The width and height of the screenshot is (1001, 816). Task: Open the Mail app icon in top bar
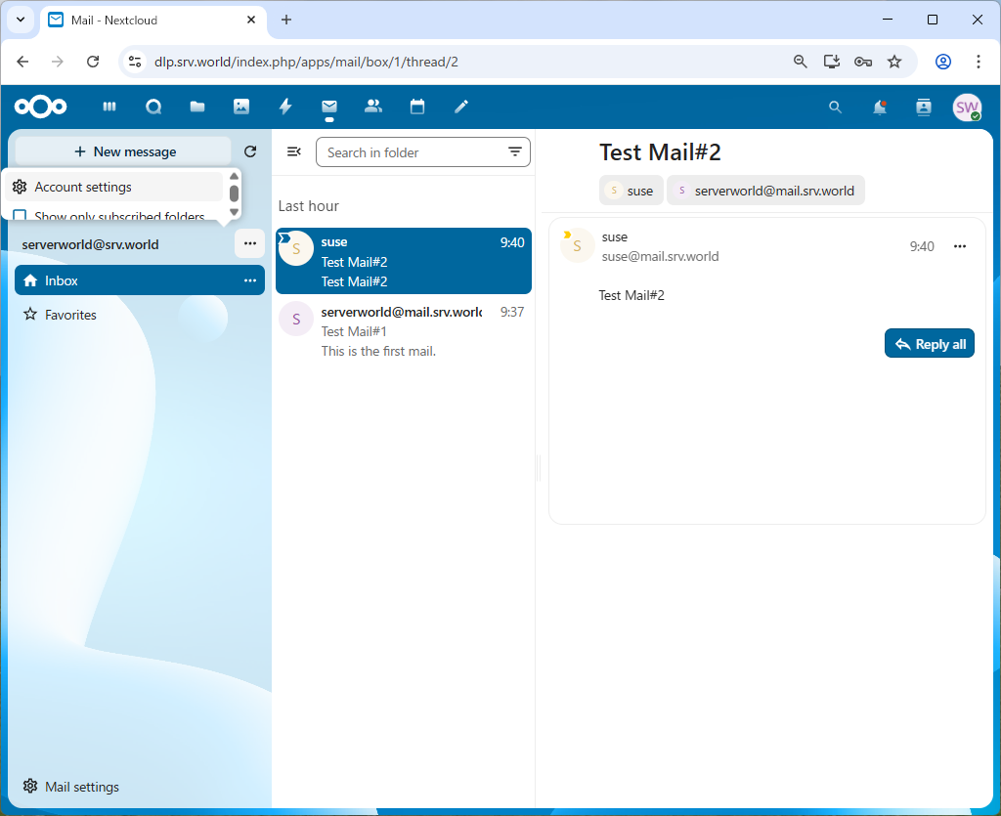pyautogui.click(x=329, y=107)
